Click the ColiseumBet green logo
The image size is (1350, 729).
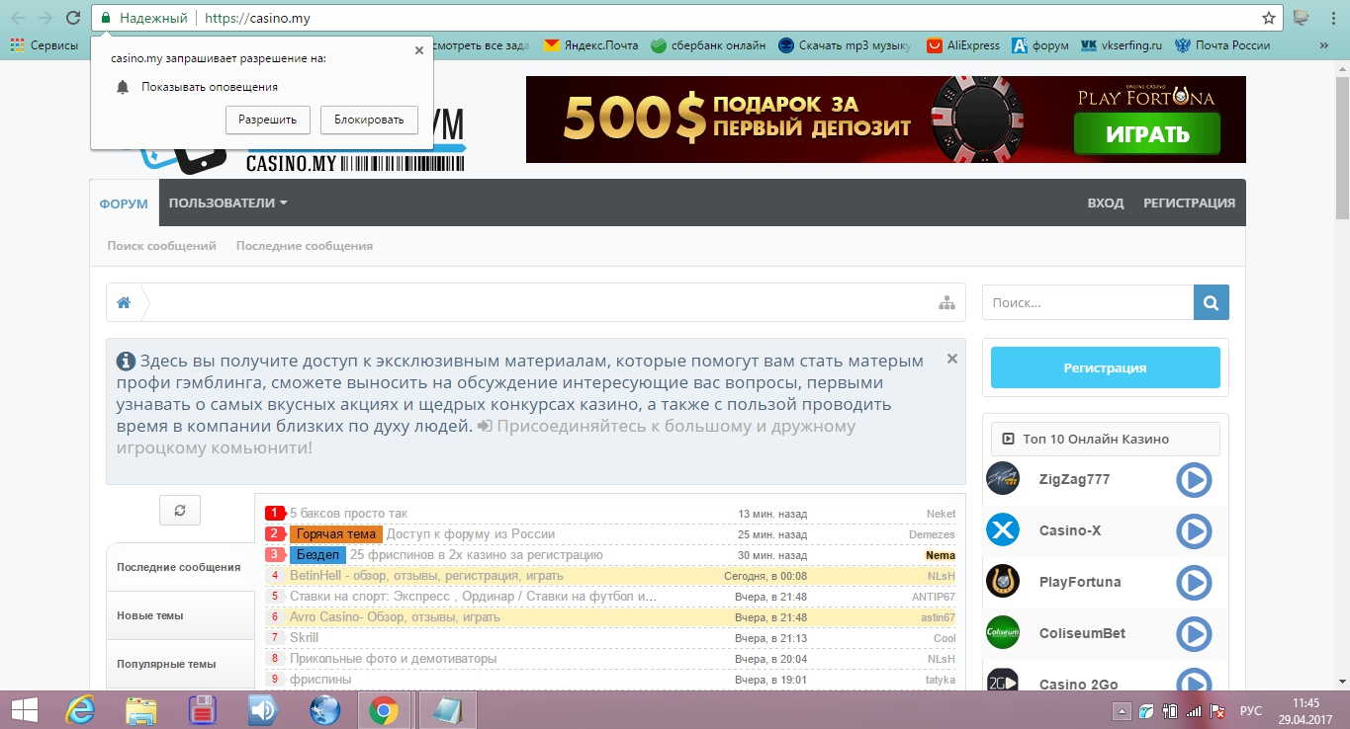[x=1003, y=633]
